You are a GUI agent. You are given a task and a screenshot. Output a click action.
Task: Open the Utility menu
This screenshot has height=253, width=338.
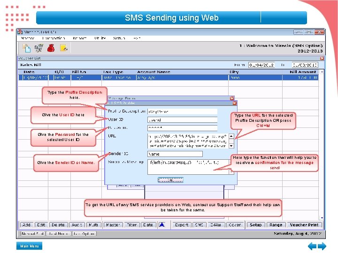coord(100,38)
